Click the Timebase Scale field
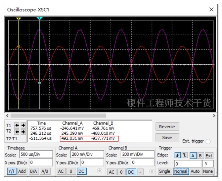Viewport: 222px width, 181px height. pyautogui.click(x=36, y=154)
